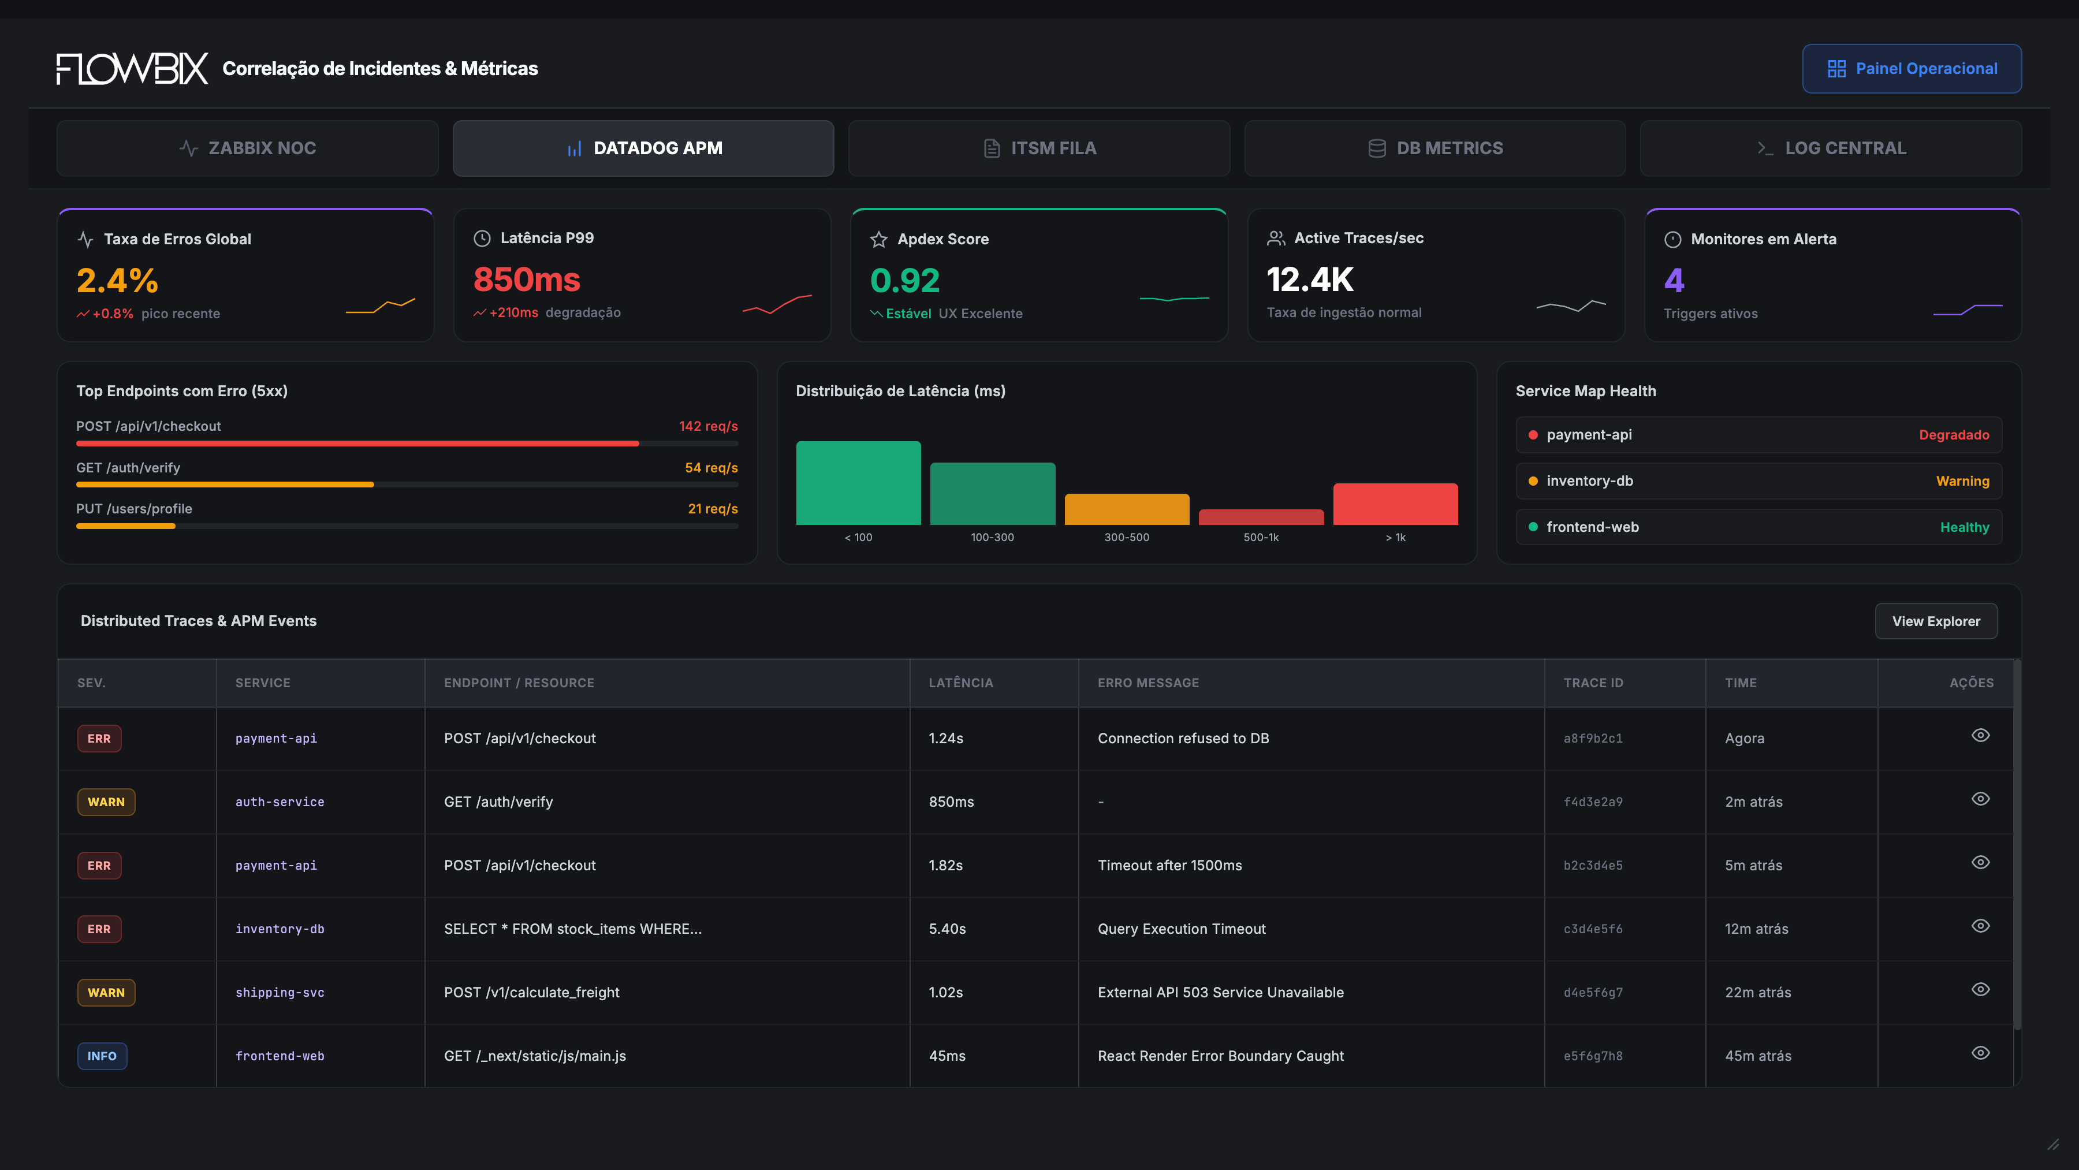Click the WARN badge on auth-service row
The height and width of the screenshot is (1170, 2079).
point(106,802)
